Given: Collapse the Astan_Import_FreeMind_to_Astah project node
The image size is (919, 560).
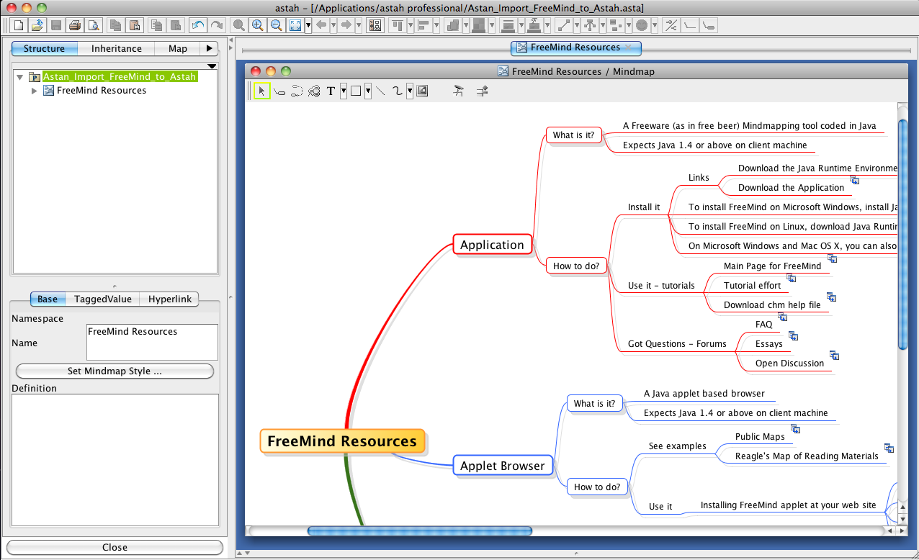Looking at the screenshot, I should pyautogui.click(x=20, y=77).
